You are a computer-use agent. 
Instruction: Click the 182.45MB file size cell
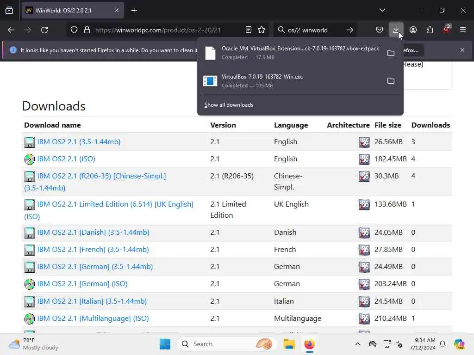pyautogui.click(x=390, y=159)
